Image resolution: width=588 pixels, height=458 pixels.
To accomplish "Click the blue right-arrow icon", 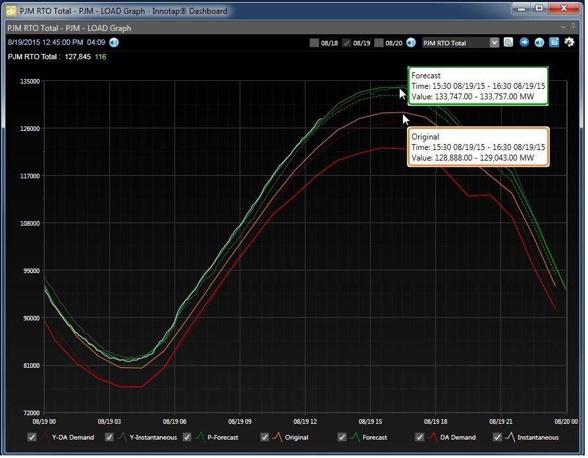I will coord(524,42).
